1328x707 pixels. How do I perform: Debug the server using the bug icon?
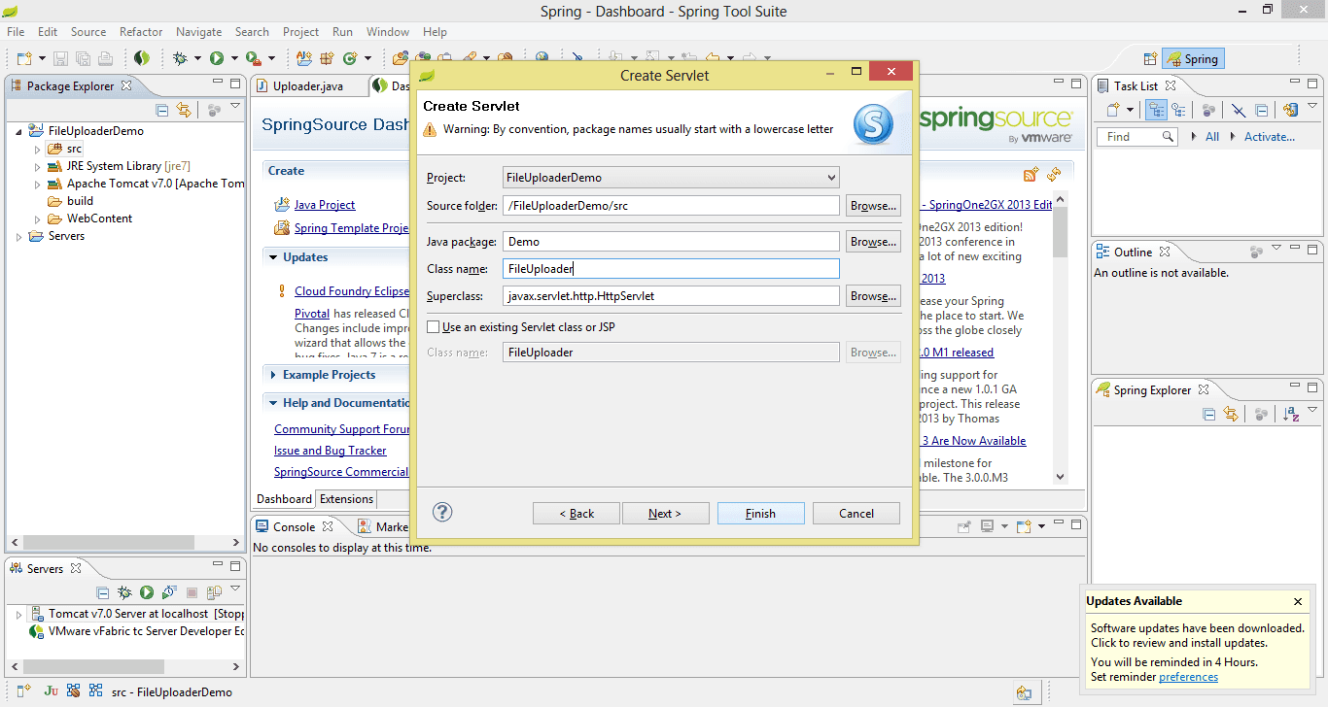[x=124, y=592]
